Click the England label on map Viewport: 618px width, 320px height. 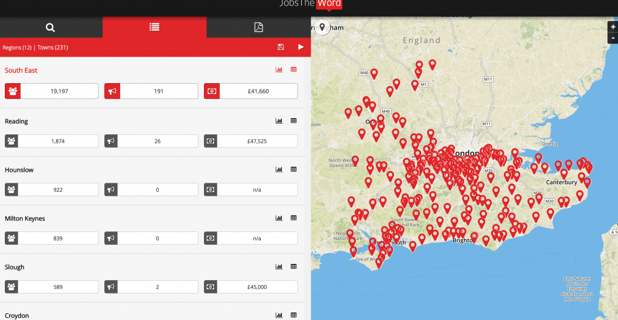(x=421, y=40)
